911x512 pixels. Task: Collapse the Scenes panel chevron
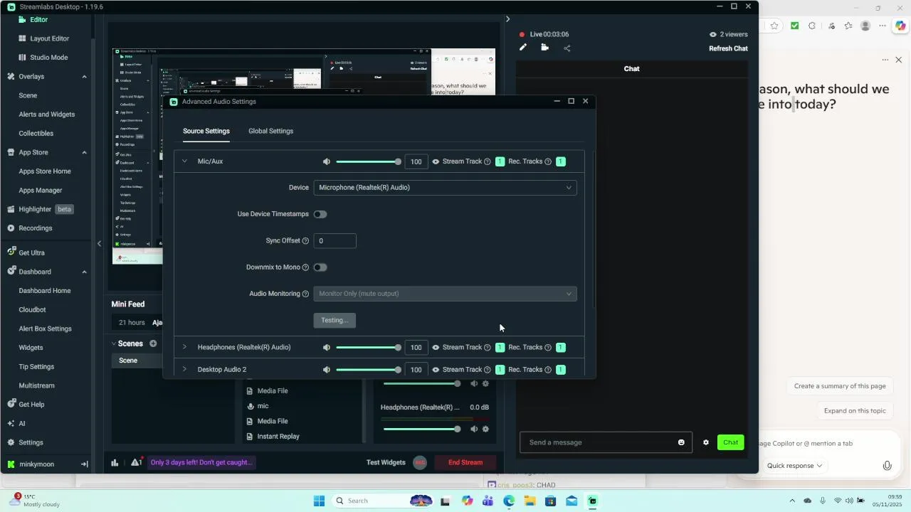(x=113, y=343)
